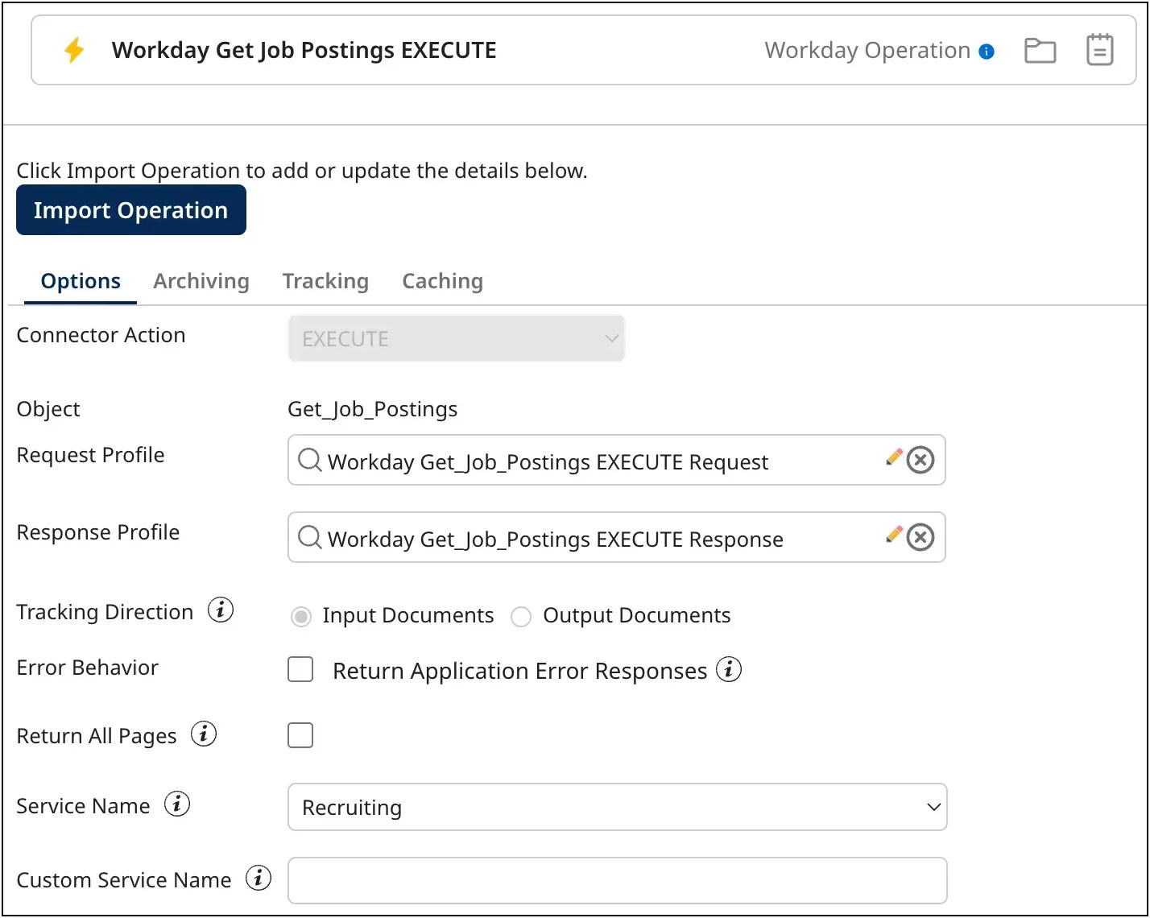Edit the Response Profile with the pencil icon
Viewport: 1150px width, 918px height.
pos(892,536)
